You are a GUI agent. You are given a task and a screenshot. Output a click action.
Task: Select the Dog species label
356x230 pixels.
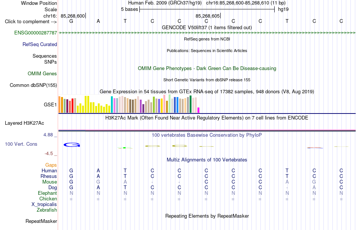tap(52, 188)
